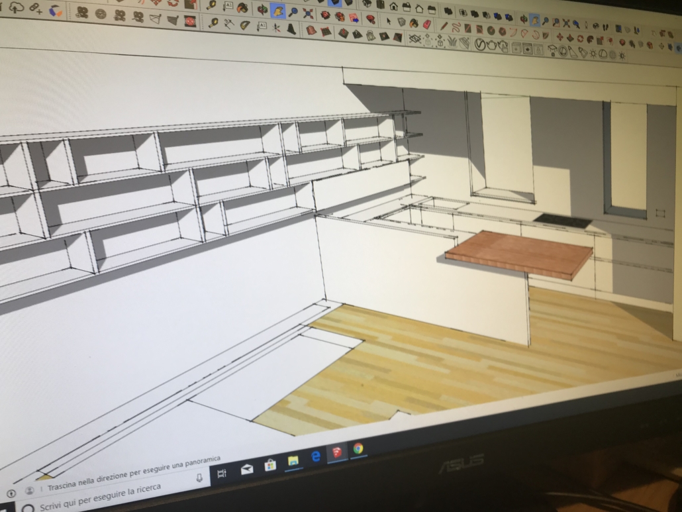Activate the Walk footprints tool

pos(606,27)
